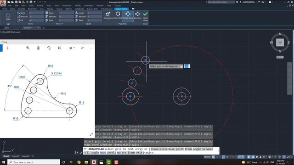The width and height of the screenshot is (294, 165).
Task: Click the Items Fill angle field
Action: point(36,20)
